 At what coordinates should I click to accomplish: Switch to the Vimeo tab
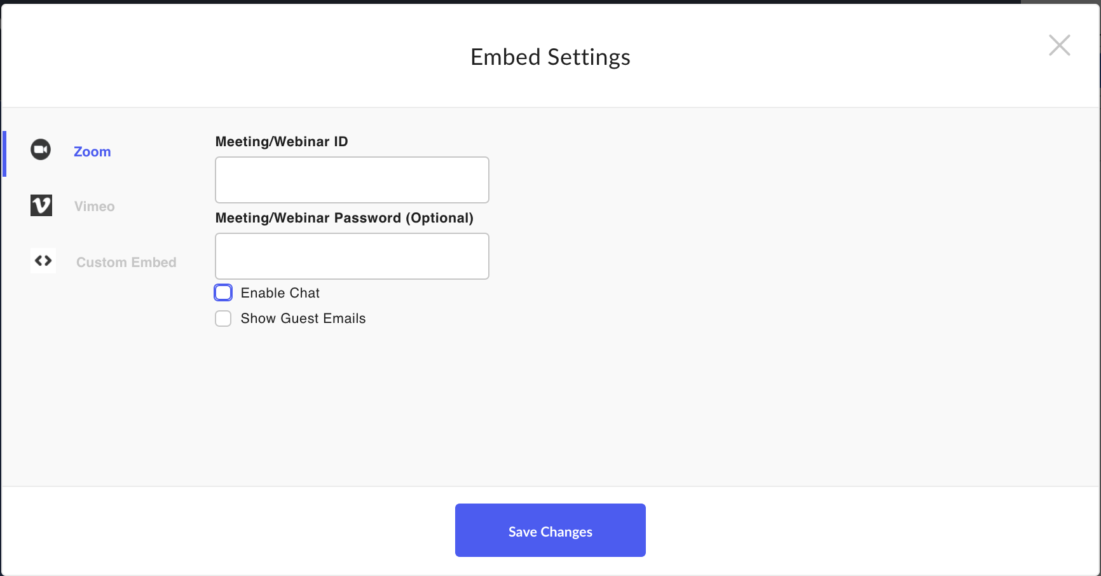[94, 207]
